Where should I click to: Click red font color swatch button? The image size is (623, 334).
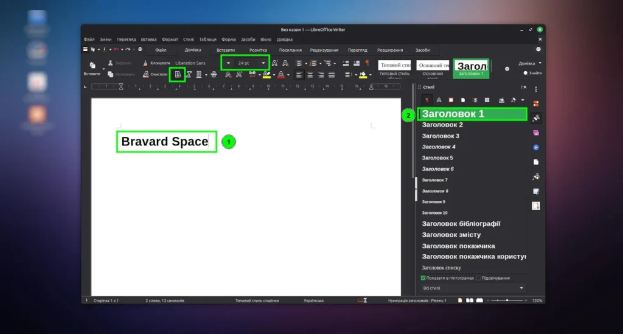pyautogui.click(x=281, y=75)
